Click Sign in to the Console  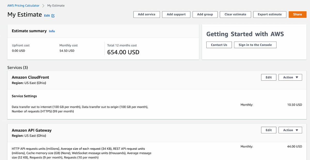tap(255, 45)
